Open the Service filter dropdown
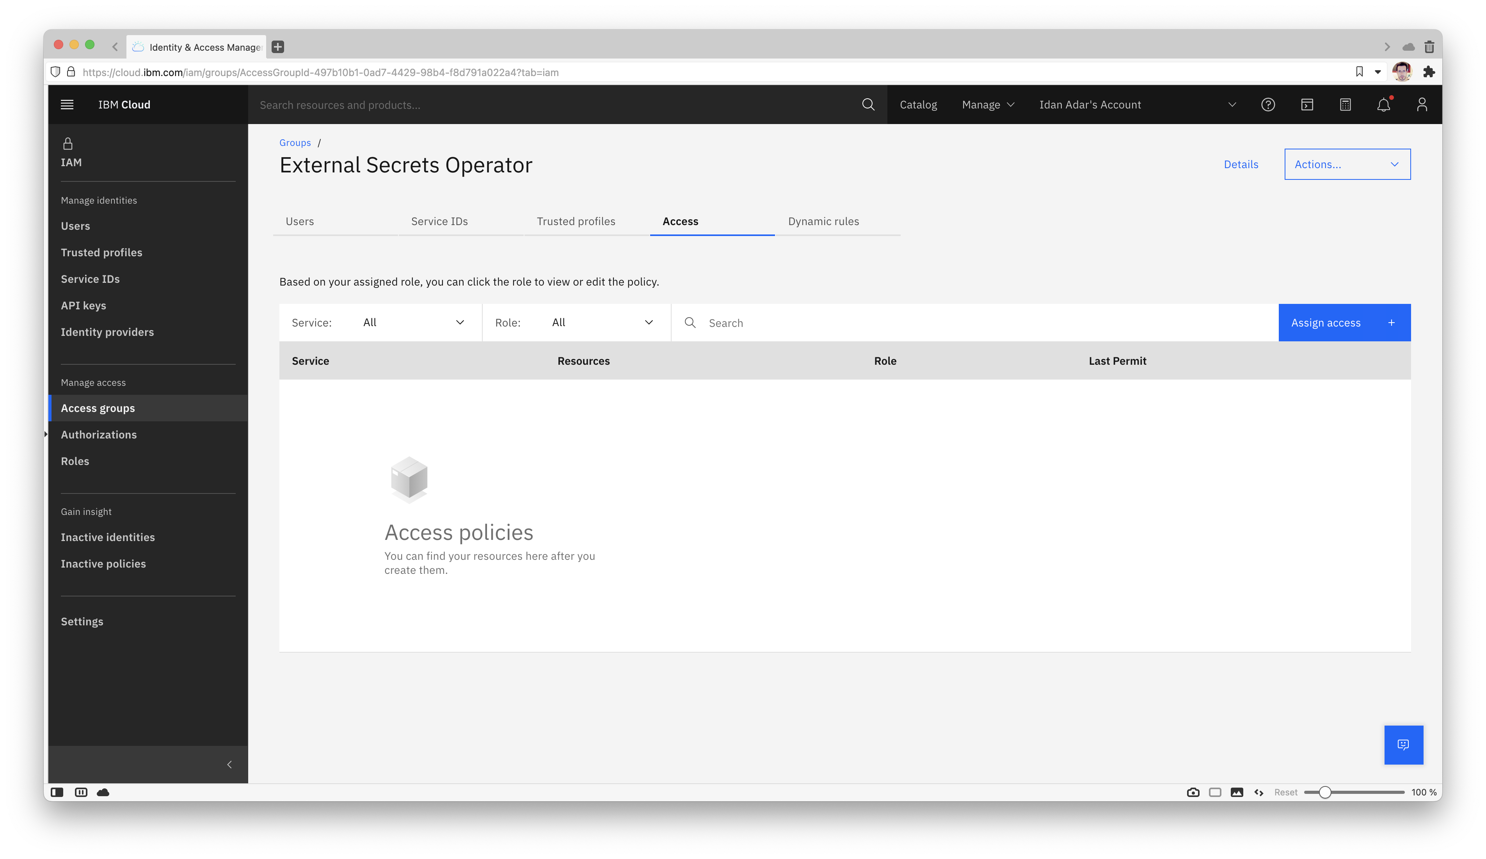 tap(413, 323)
